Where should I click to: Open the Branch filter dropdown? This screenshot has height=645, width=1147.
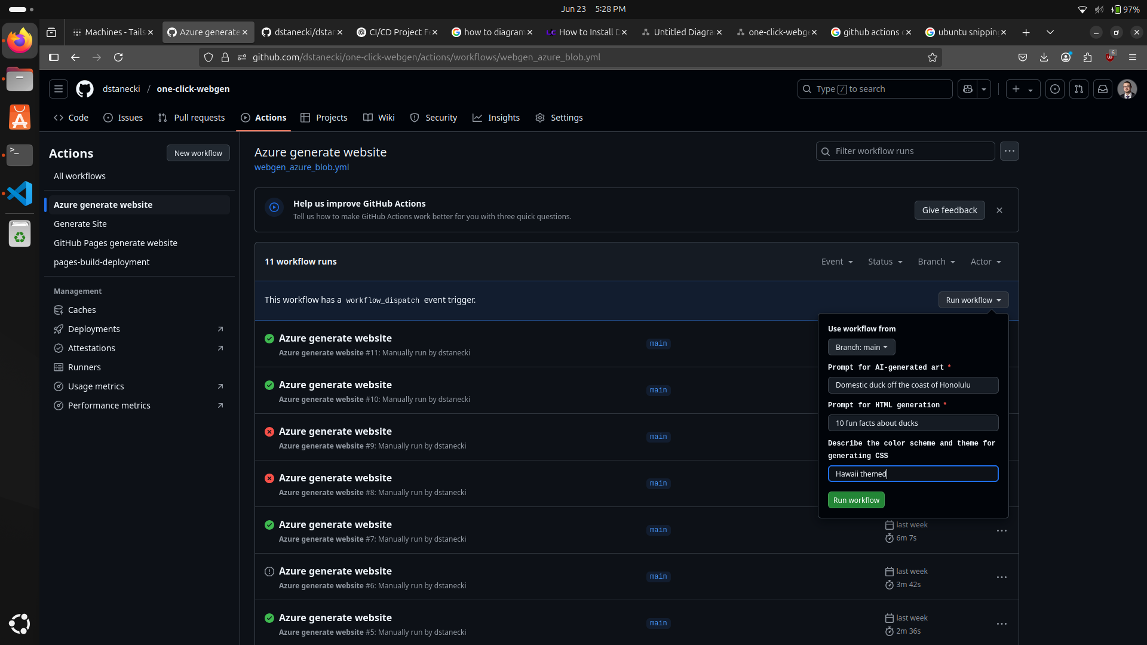[937, 262]
